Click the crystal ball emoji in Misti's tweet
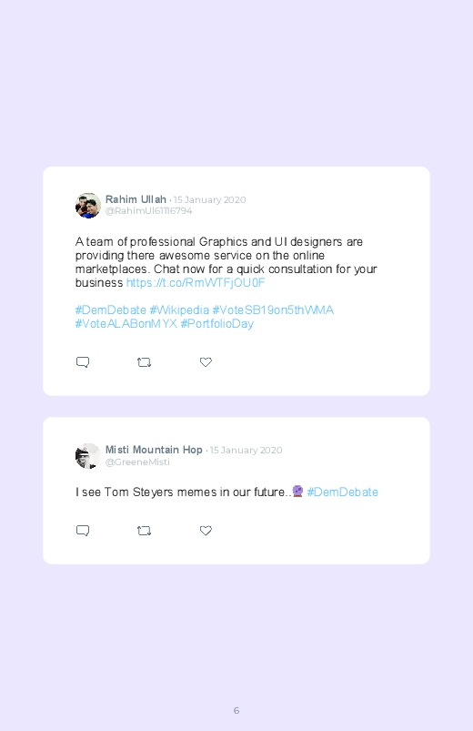Screen dimensions: 473x731 click(297, 491)
